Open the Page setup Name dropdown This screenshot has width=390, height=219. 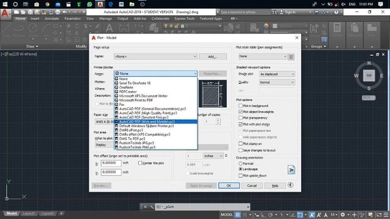tap(155, 57)
